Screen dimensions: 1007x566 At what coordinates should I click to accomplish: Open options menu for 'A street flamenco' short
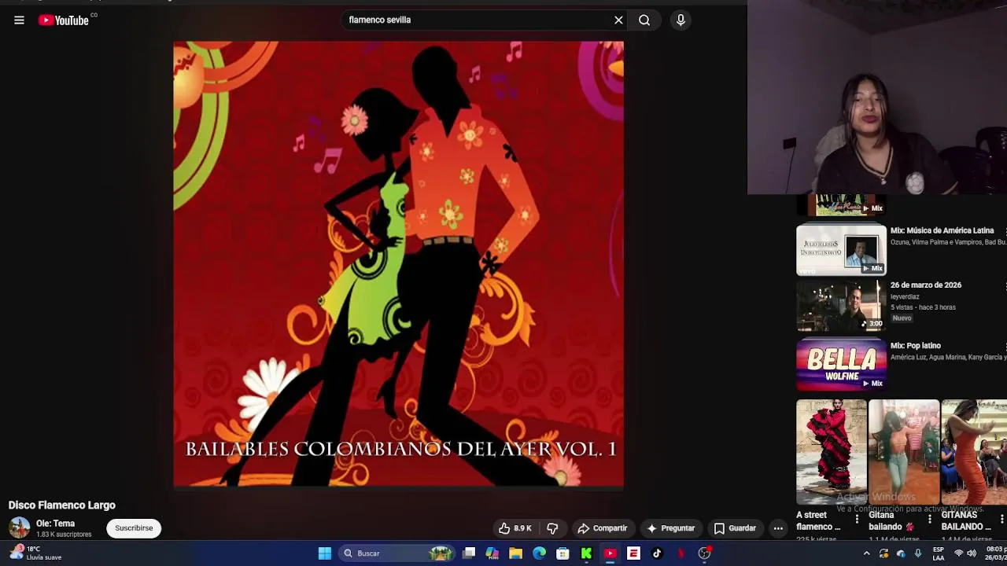pyautogui.click(x=857, y=520)
